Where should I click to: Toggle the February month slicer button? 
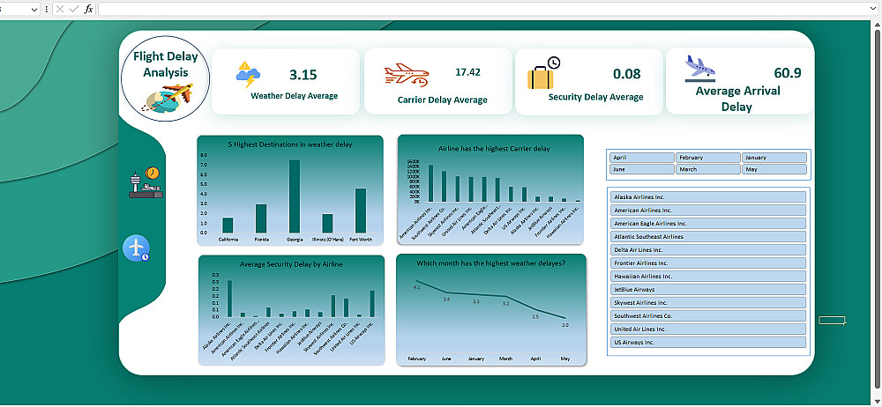coord(707,158)
